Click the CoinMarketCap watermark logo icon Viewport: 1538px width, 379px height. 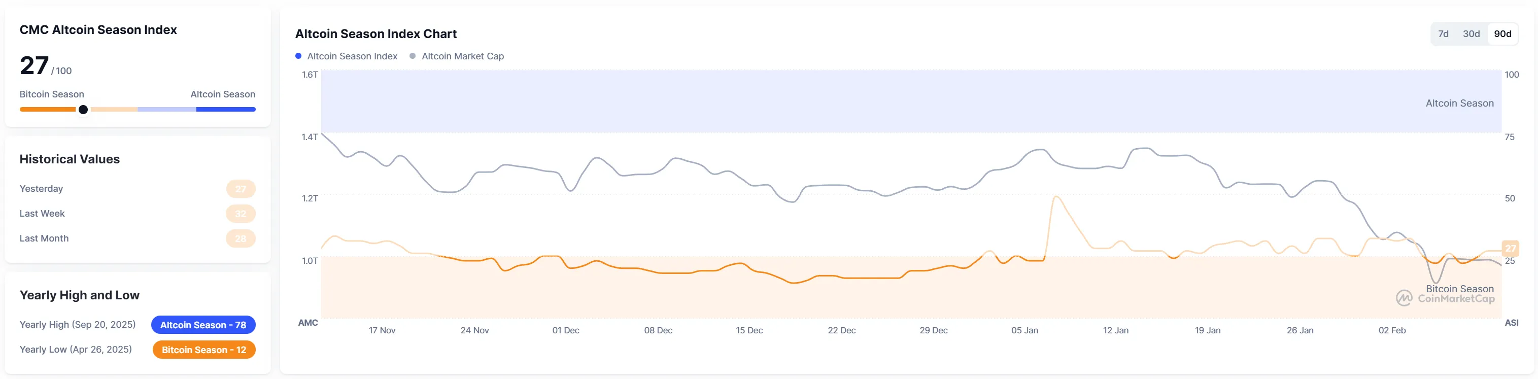point(1404,298)
